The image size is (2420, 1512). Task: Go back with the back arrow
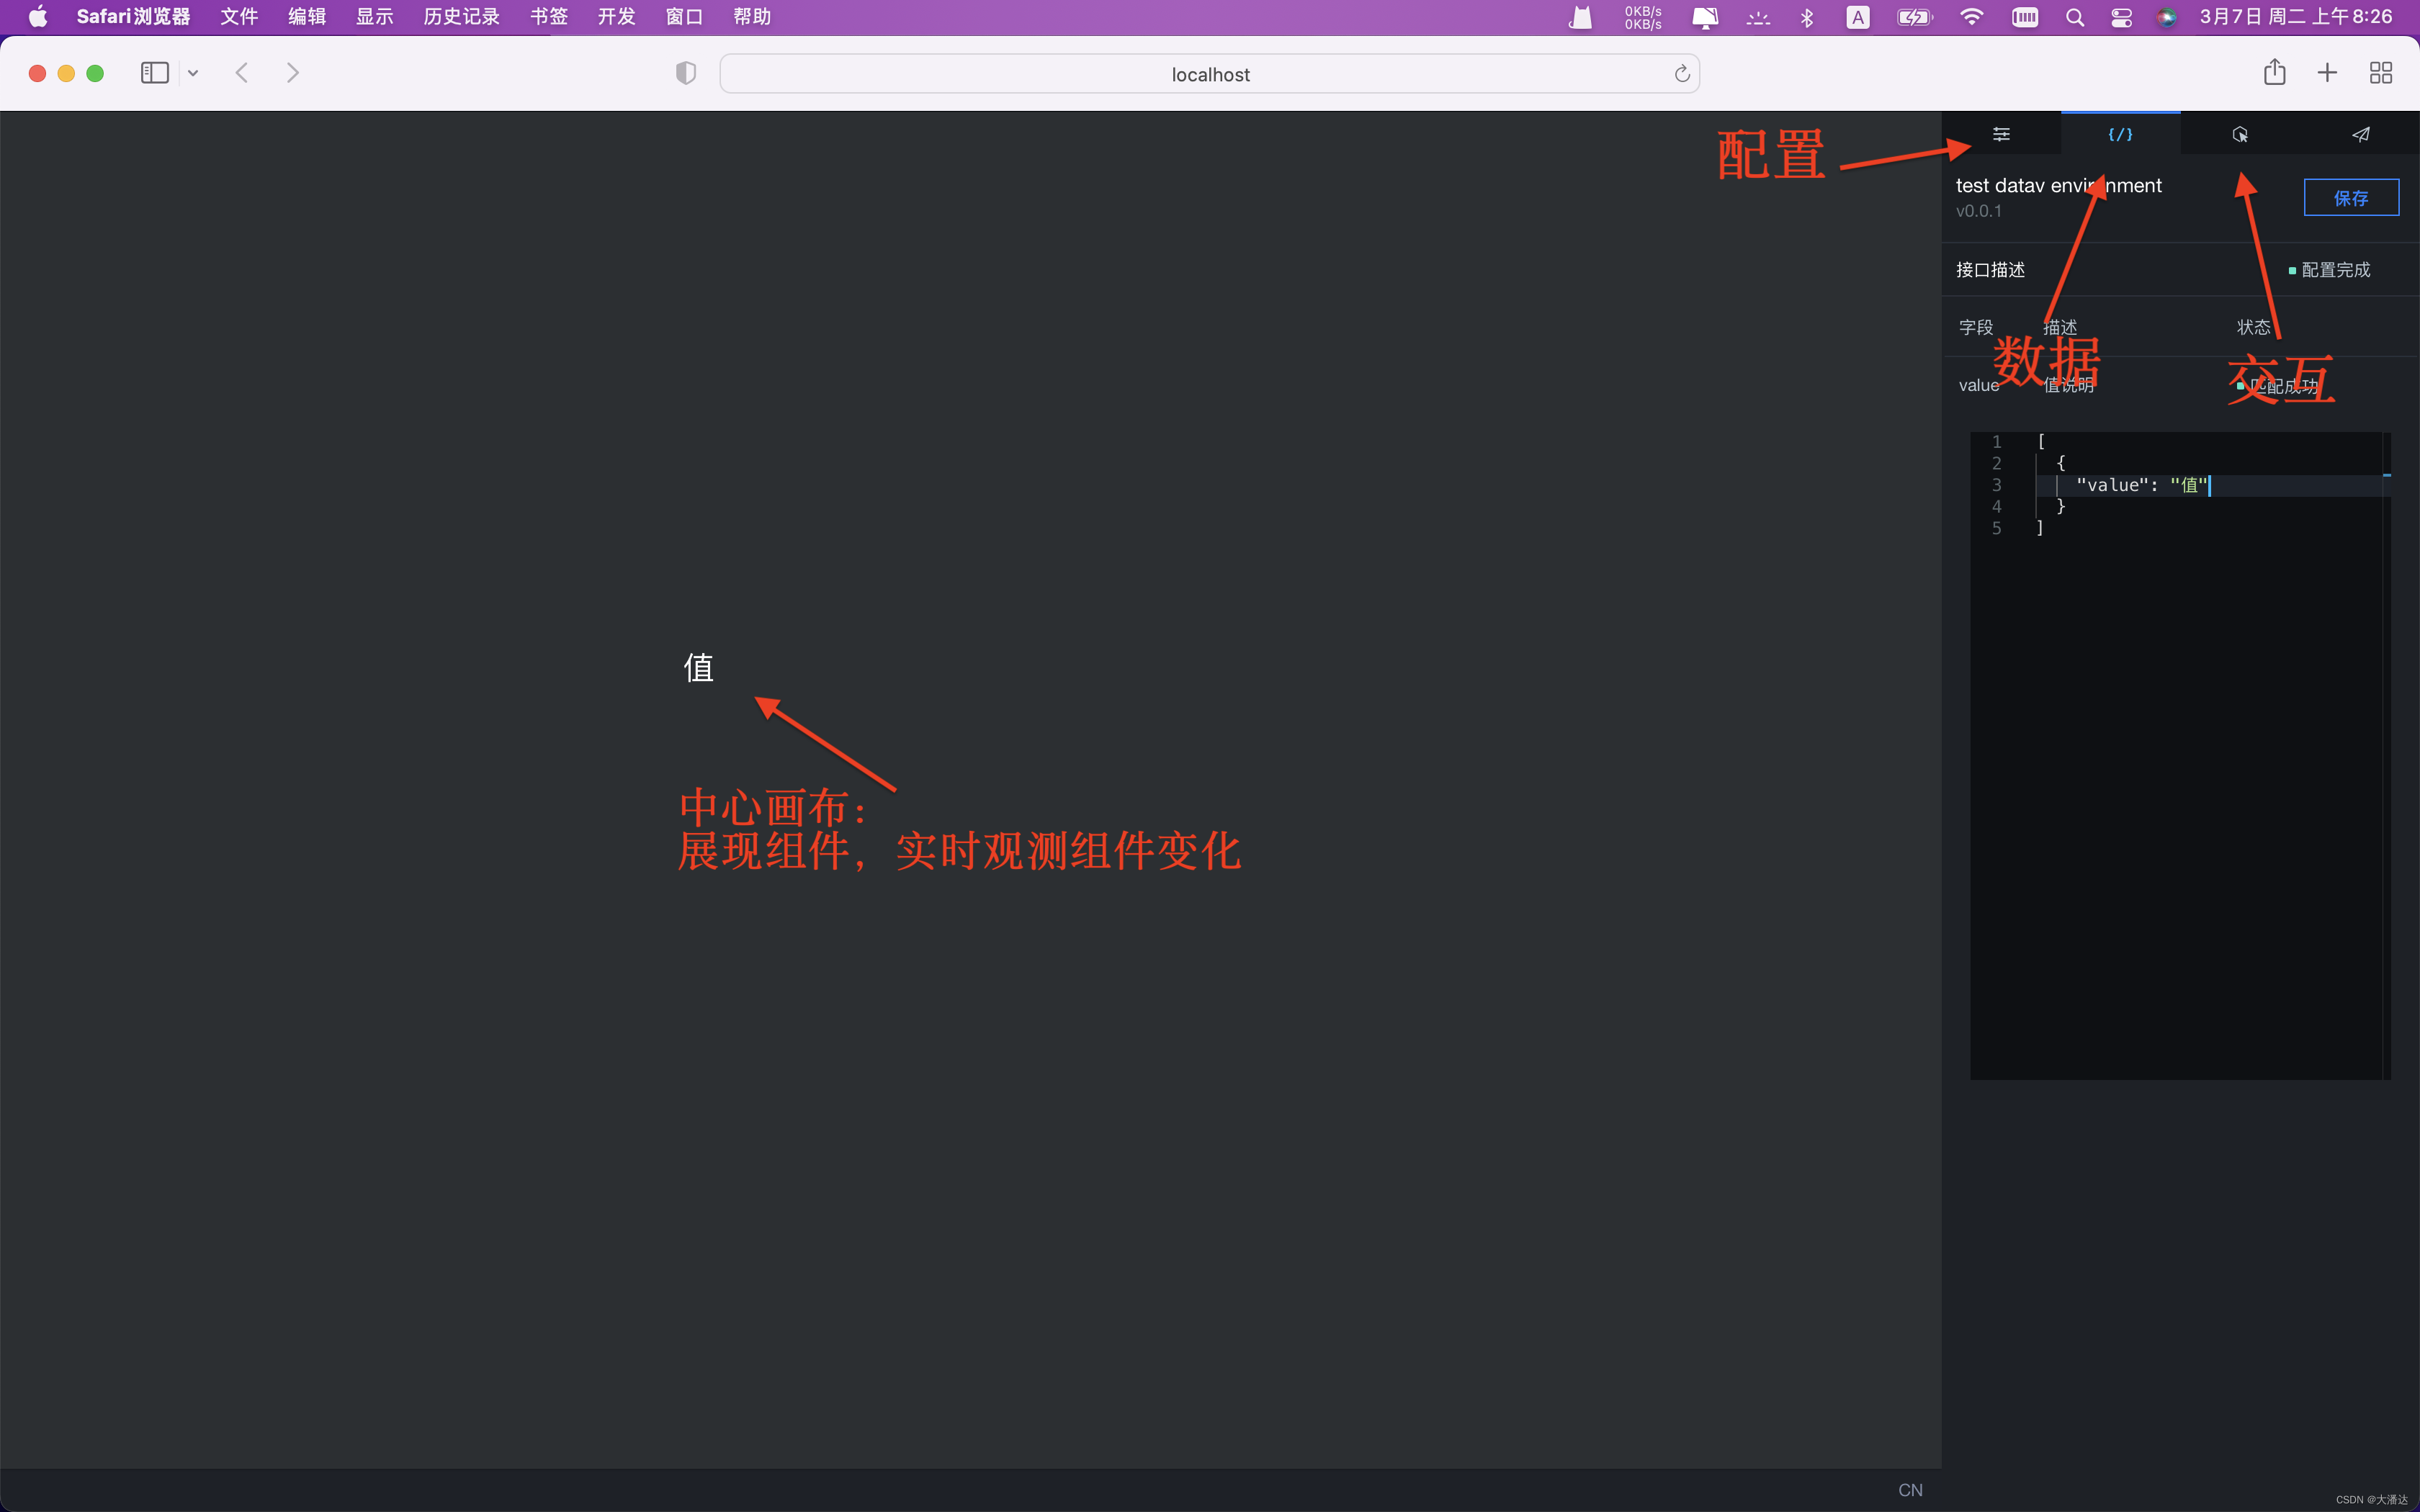pyautogui.click(x=242, y=73)
